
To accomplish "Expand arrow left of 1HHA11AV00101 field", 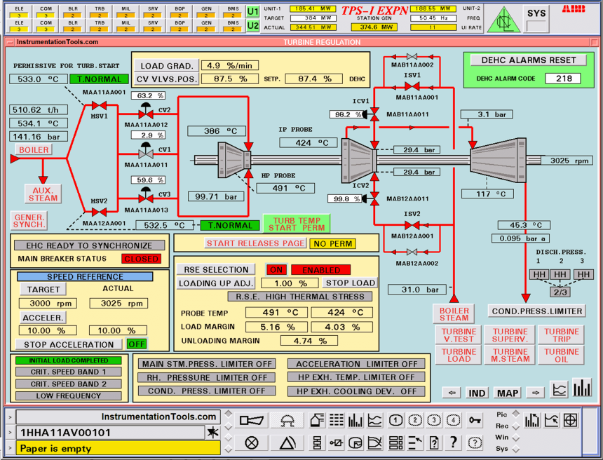I will click(x=10, y=433).
